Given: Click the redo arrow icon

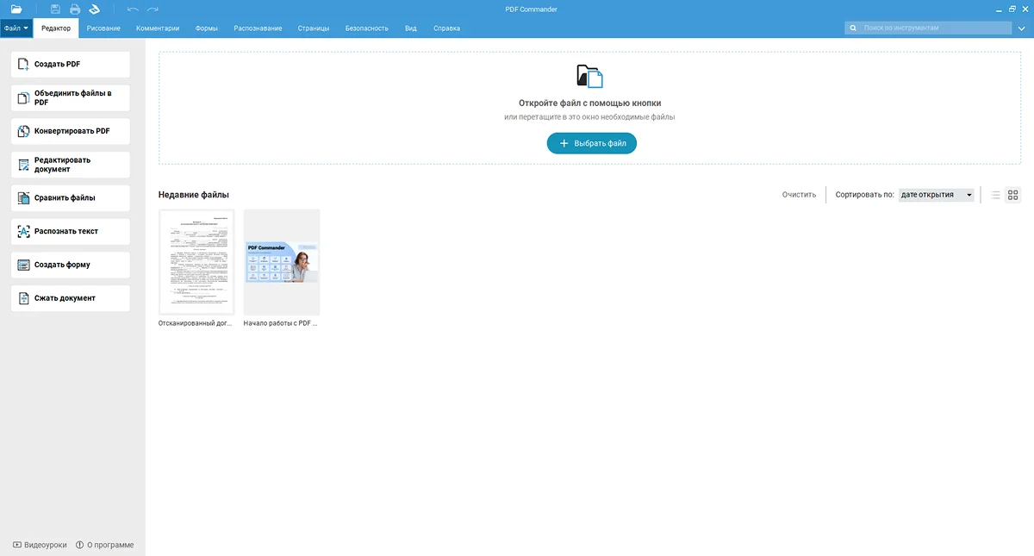Looking at the screenshot, I should [x=153, y=9].
